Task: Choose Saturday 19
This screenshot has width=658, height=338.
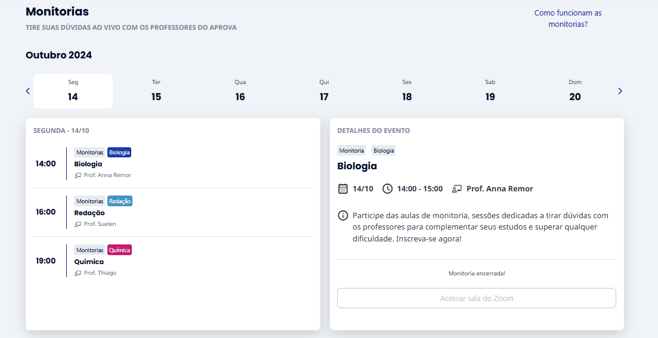Action: [490, 91]
